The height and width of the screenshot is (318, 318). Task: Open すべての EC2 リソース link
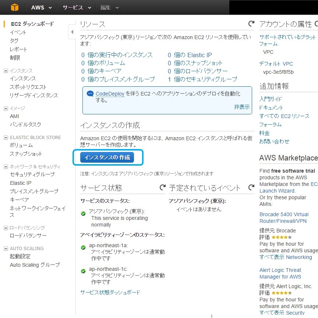[285, 116]
